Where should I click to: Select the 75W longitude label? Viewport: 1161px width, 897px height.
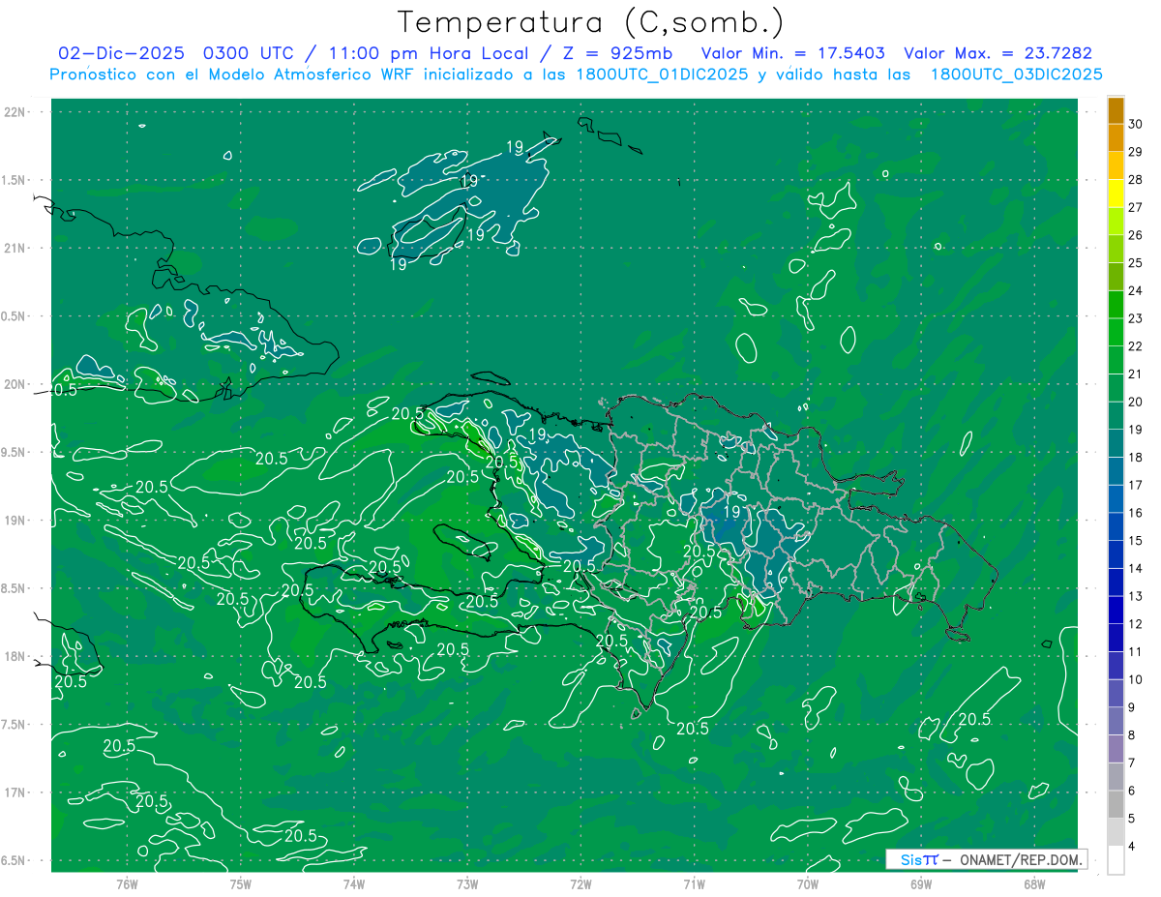pyautogui.click(x=241, y=883)
